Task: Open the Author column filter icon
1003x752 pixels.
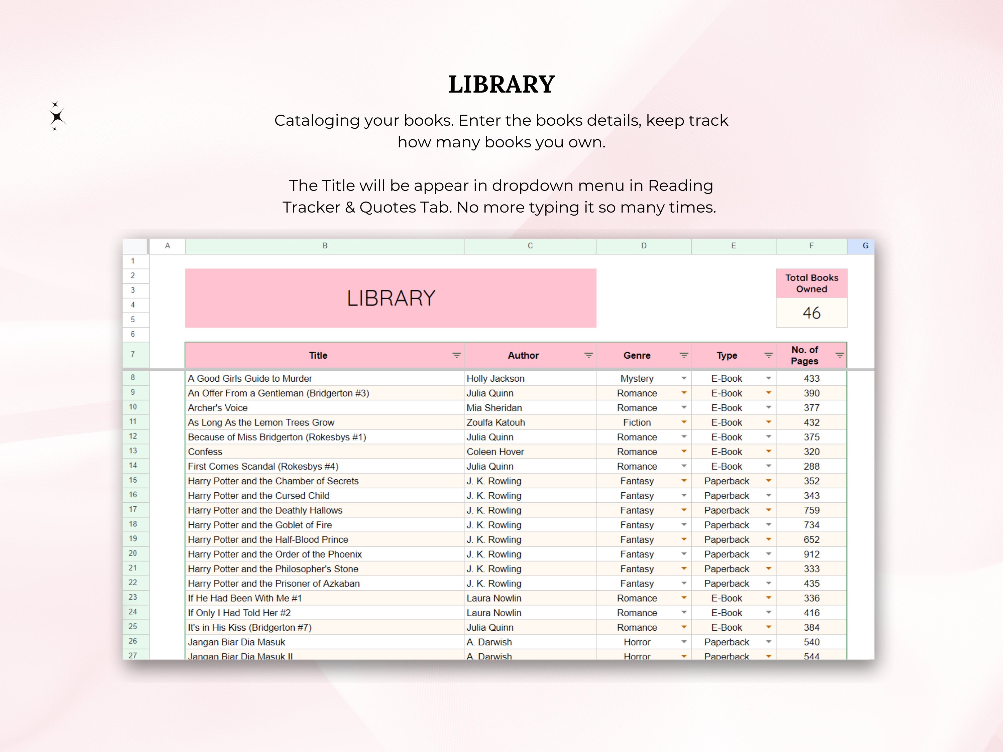Action: (x=588, y=355)
